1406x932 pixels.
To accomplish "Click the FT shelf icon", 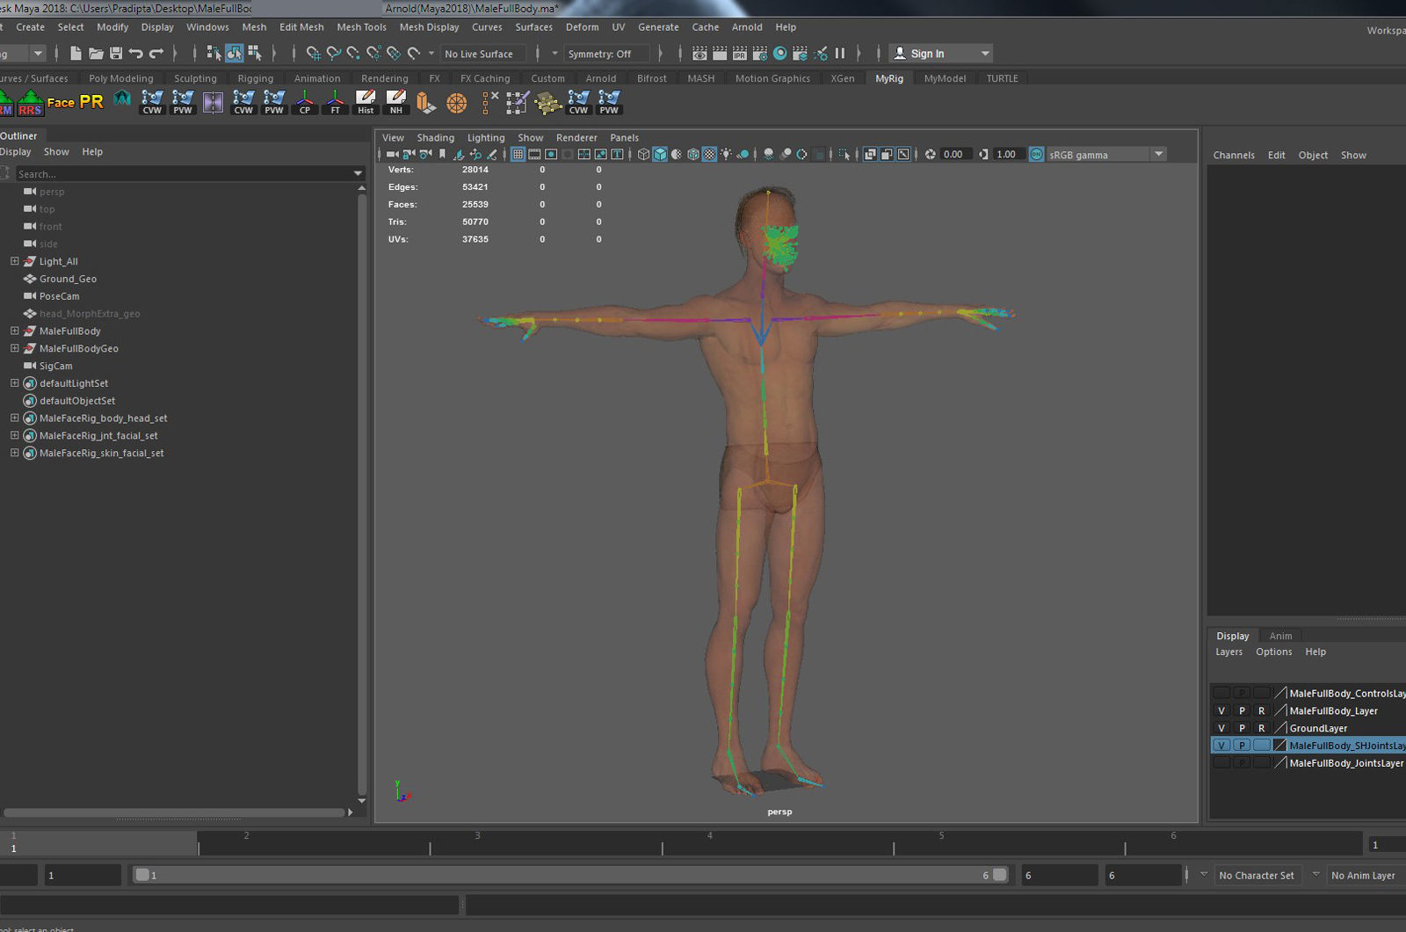I will pos(335,103).
